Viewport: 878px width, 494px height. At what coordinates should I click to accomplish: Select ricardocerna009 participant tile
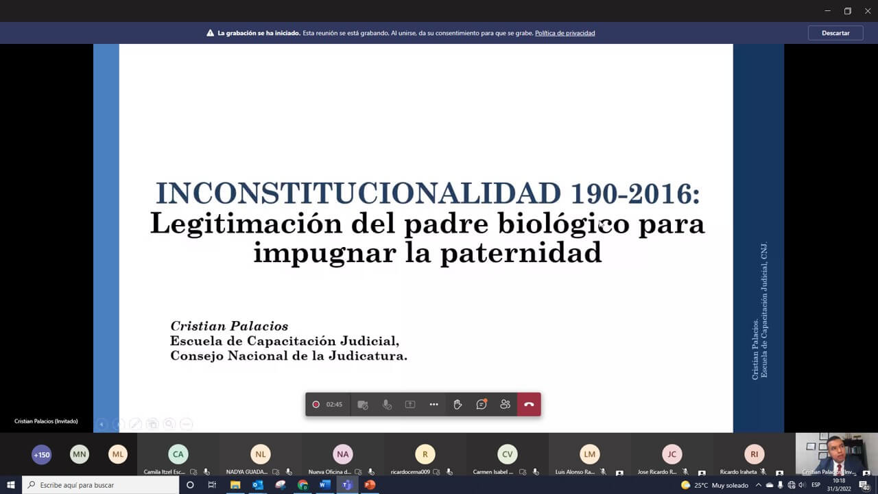[x=425, y=456]
